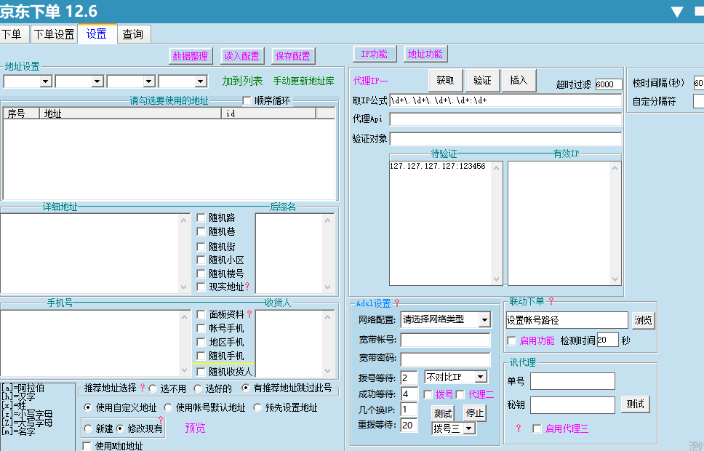
Task: Select the 使用帐号默认地址 radio button
Action: click(168, 407)
